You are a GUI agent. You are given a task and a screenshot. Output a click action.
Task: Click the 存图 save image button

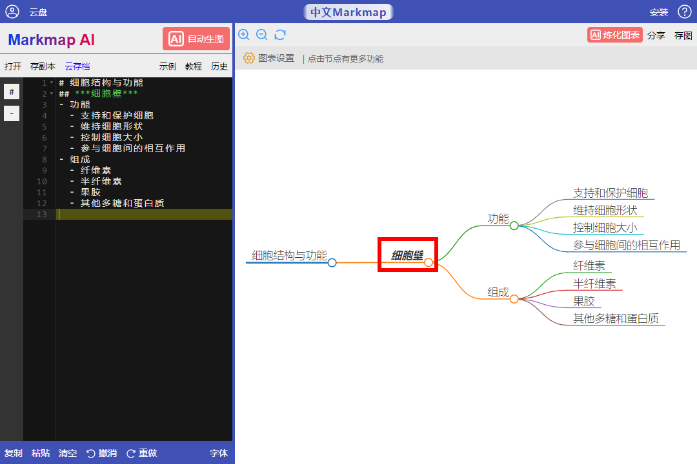683,35
